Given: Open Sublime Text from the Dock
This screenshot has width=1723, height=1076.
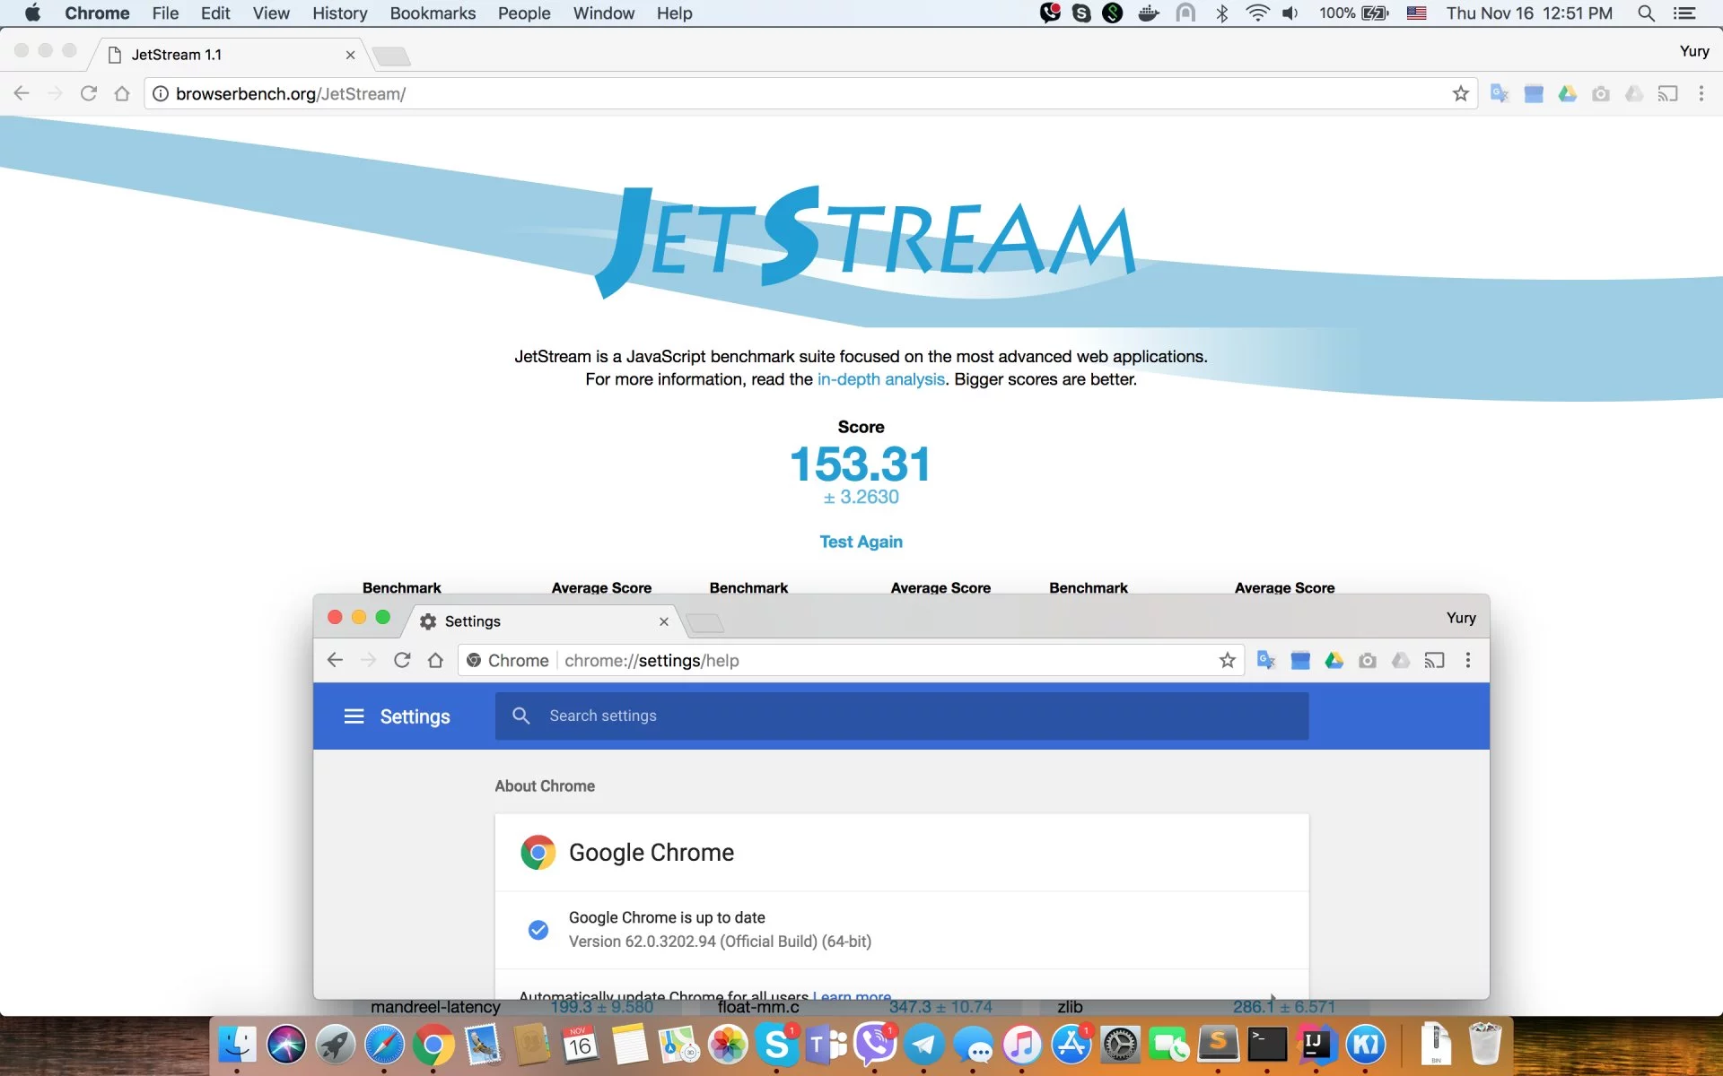Looking at the screenshot, I should tap(1218, 1045).
